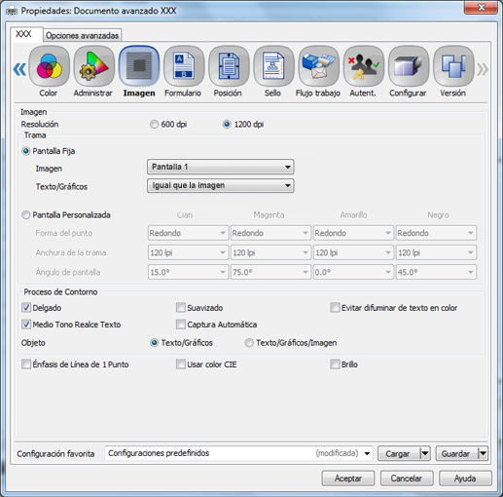Screen dimensions: 503x497
Task: Click the Aceptar button
Action: [348, 478]
